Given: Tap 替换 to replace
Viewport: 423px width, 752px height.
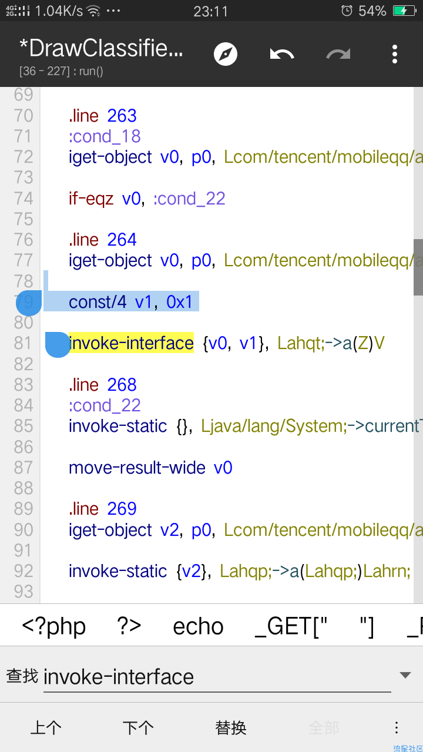Looking at the screenshot, I should 231,727.
